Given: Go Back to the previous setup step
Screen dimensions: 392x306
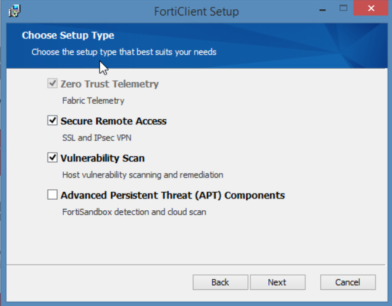Looking at the screenshot, I should point(220,283).
